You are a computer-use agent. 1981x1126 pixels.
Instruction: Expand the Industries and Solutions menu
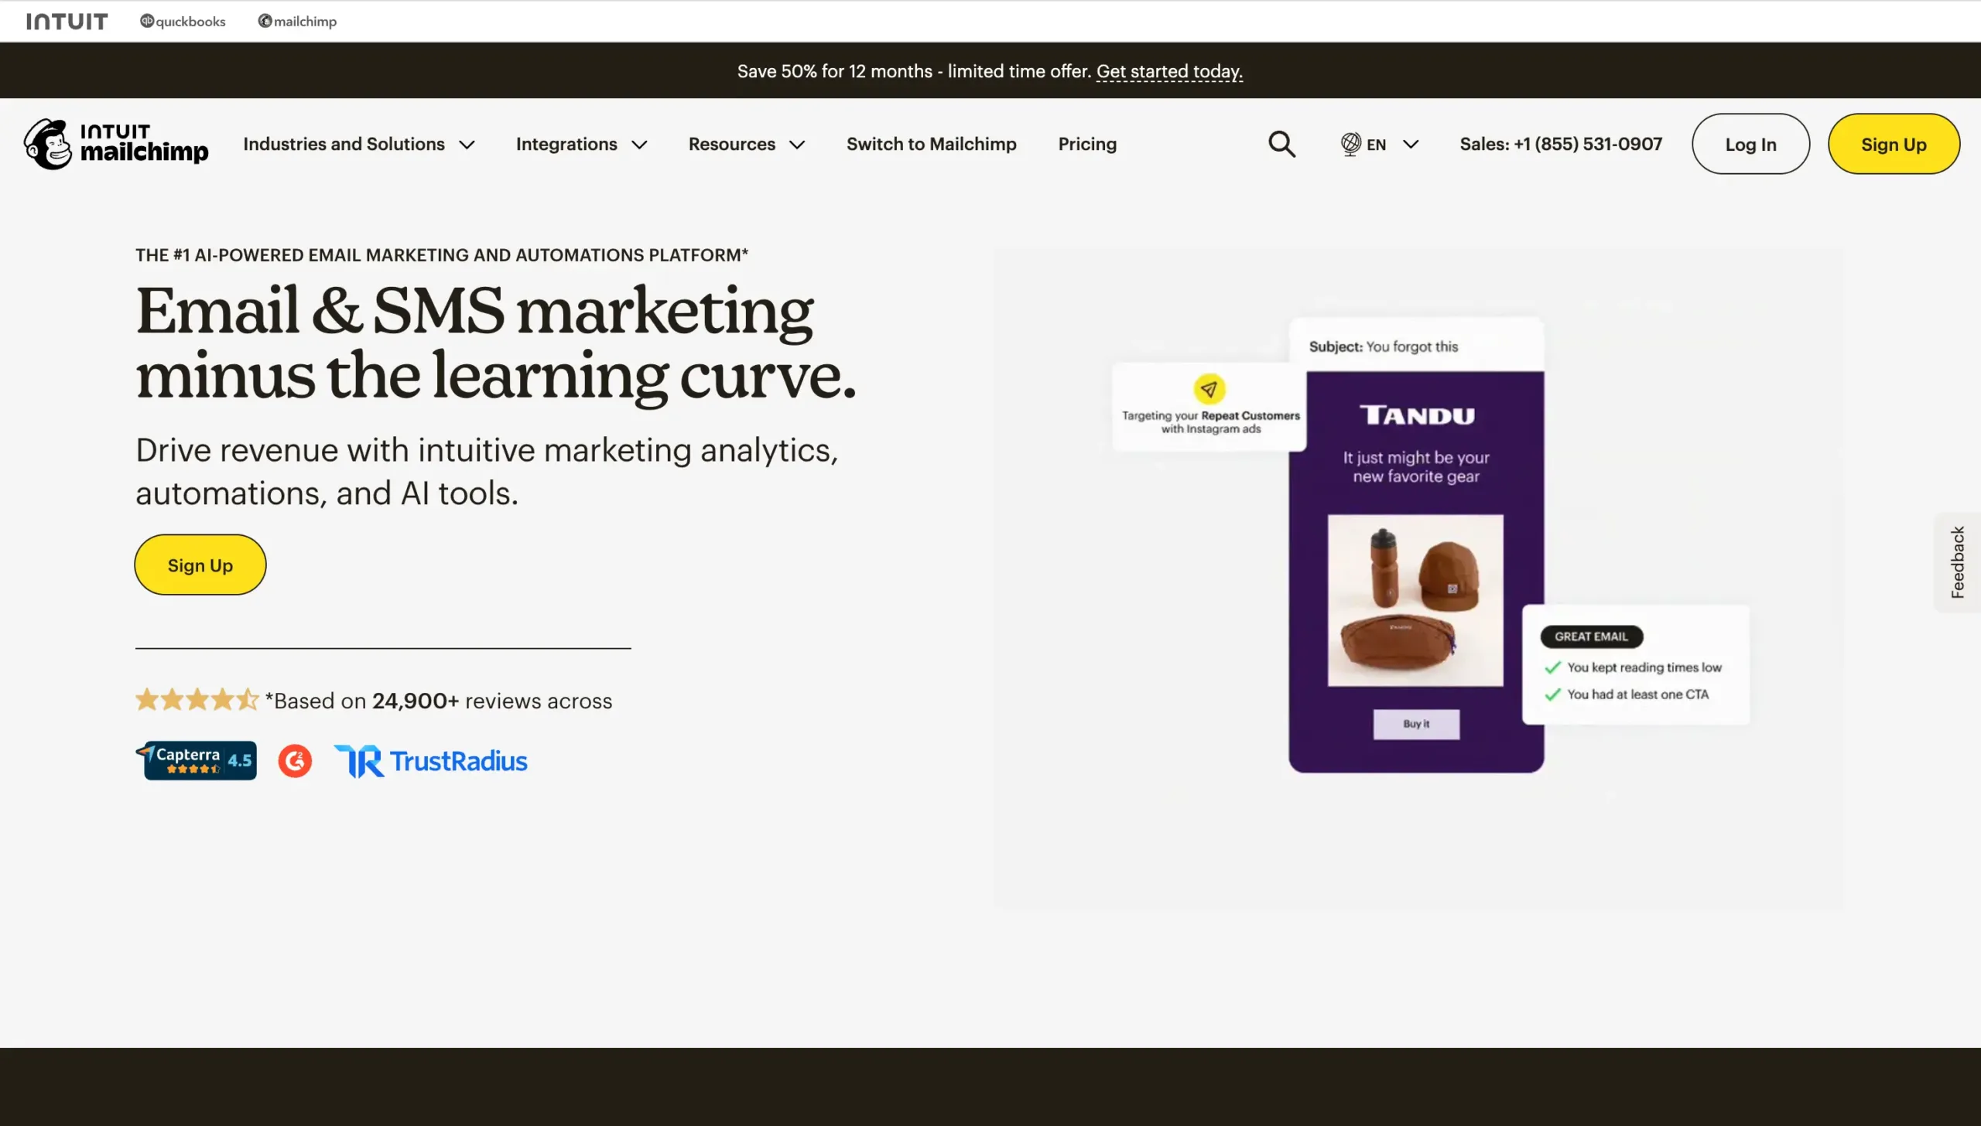point(359,144)
